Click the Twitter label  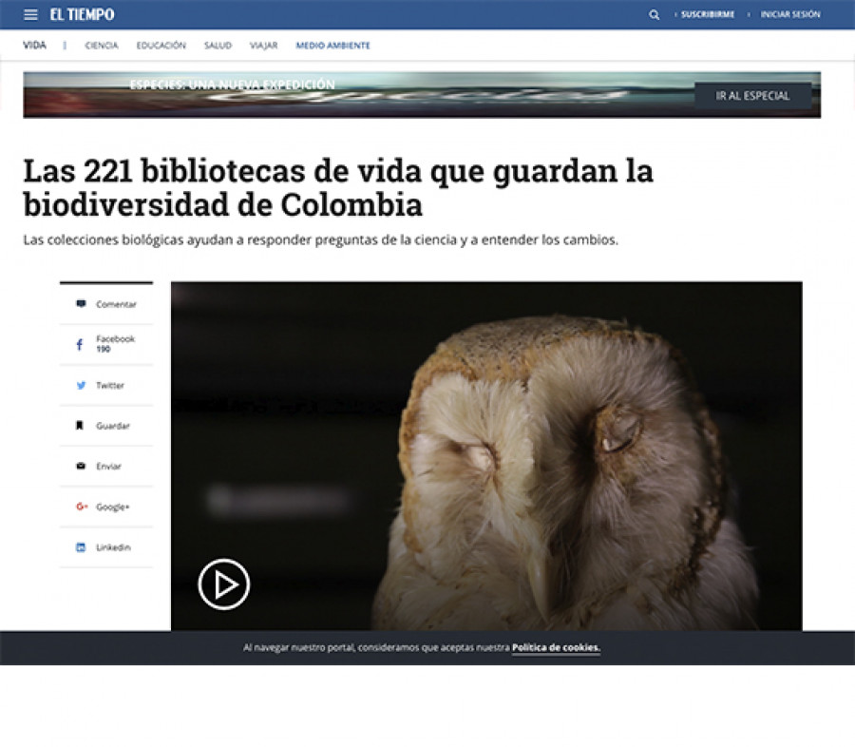(110, 385)
